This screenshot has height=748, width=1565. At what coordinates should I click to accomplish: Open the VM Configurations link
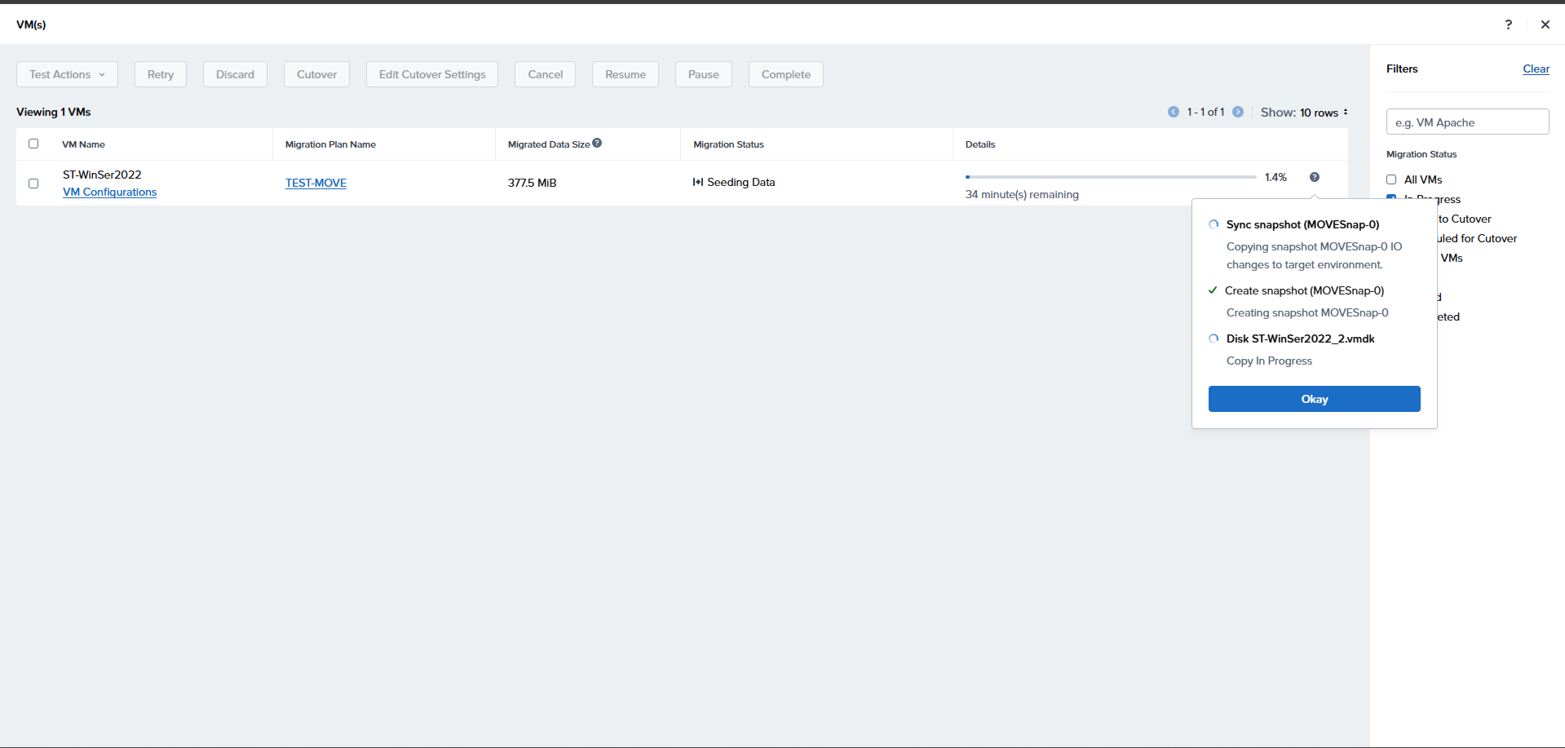click(x=109, y=193)
